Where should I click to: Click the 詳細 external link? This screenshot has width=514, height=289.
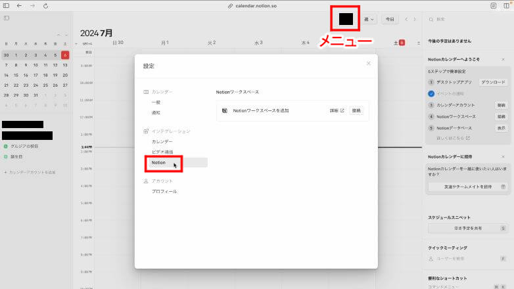point(337,111)
